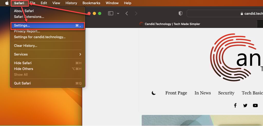The image size is (263, 126).
Task: Go back with the back arrow
Action: click(x=127, y=13)
